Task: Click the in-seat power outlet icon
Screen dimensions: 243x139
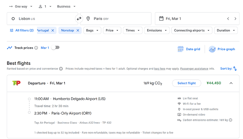Action: click(179, 109)
